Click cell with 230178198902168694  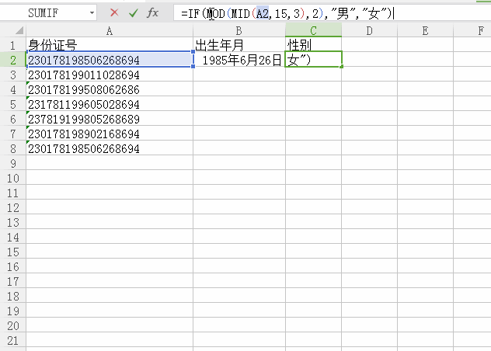coord(110,134)
